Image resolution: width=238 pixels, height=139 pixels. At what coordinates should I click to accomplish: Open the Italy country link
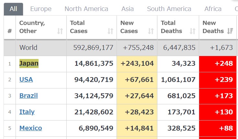(x=27, y=112)
